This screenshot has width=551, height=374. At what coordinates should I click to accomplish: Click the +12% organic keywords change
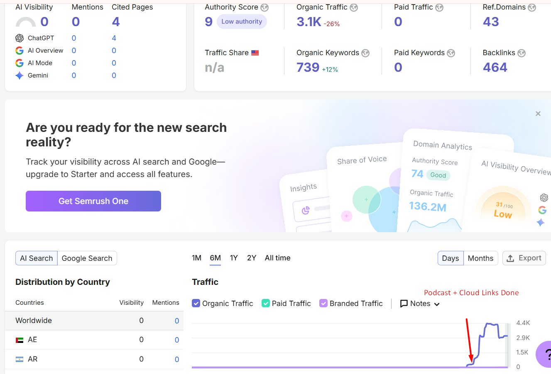[x=330, y=70]
